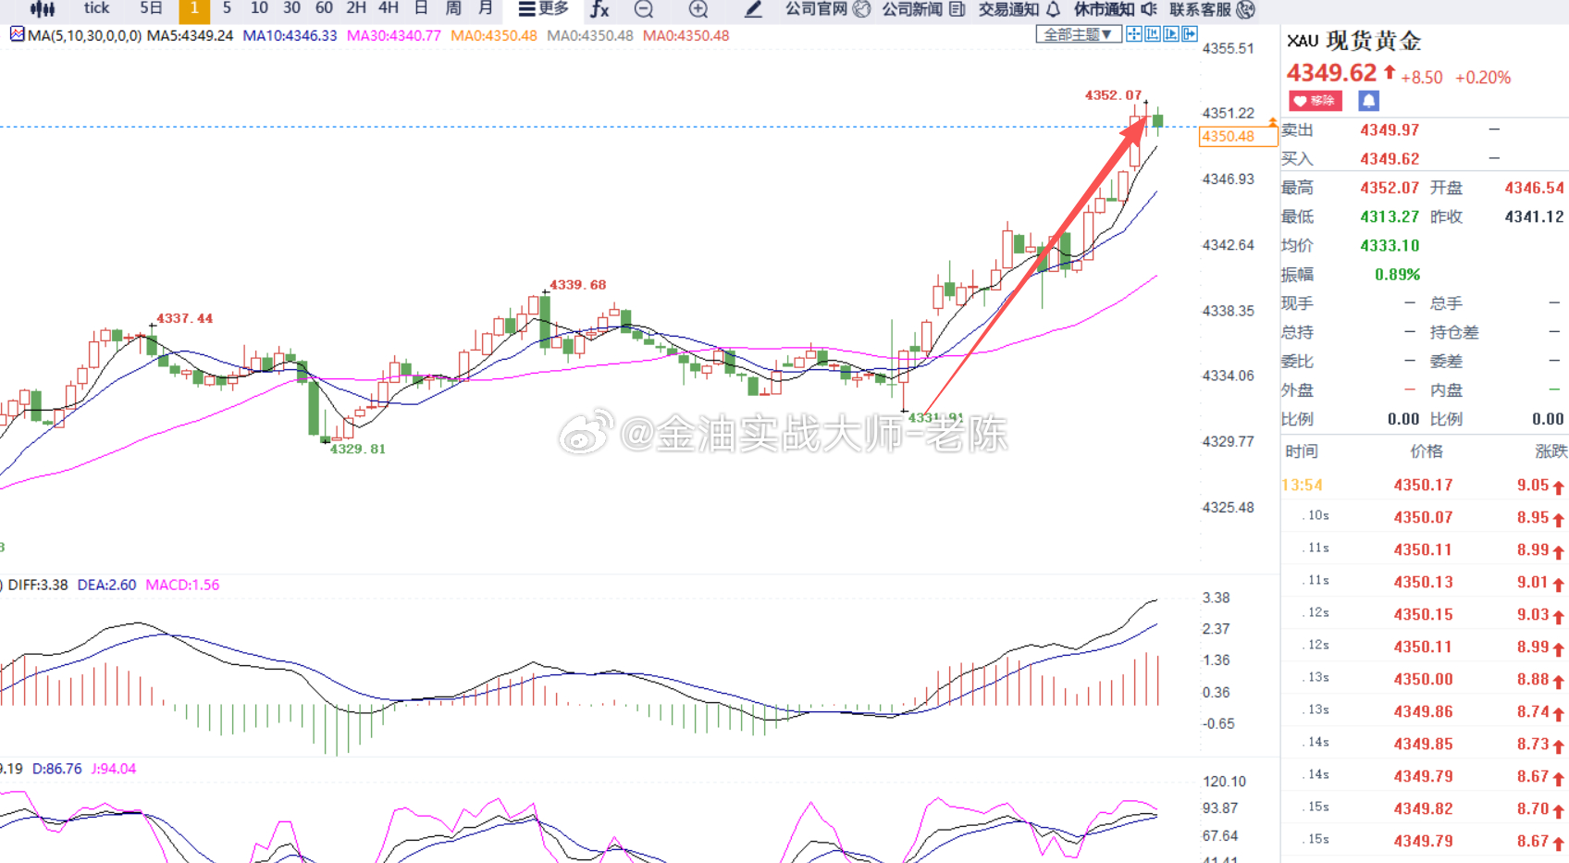Zoom out the chart
The width and height of the screenshot is (1569, 863).
tap(644, 9)
